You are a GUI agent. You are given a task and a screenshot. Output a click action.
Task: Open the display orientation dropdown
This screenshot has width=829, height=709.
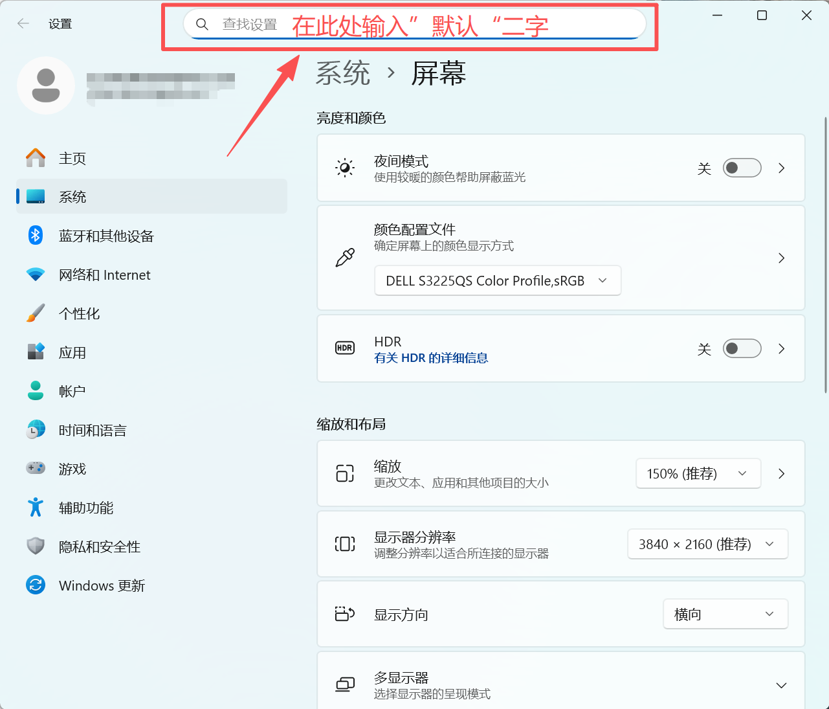click(725, 614)
